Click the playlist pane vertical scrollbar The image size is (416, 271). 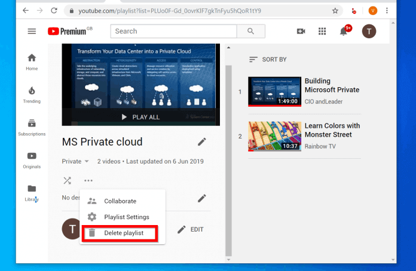coord(228,160)
